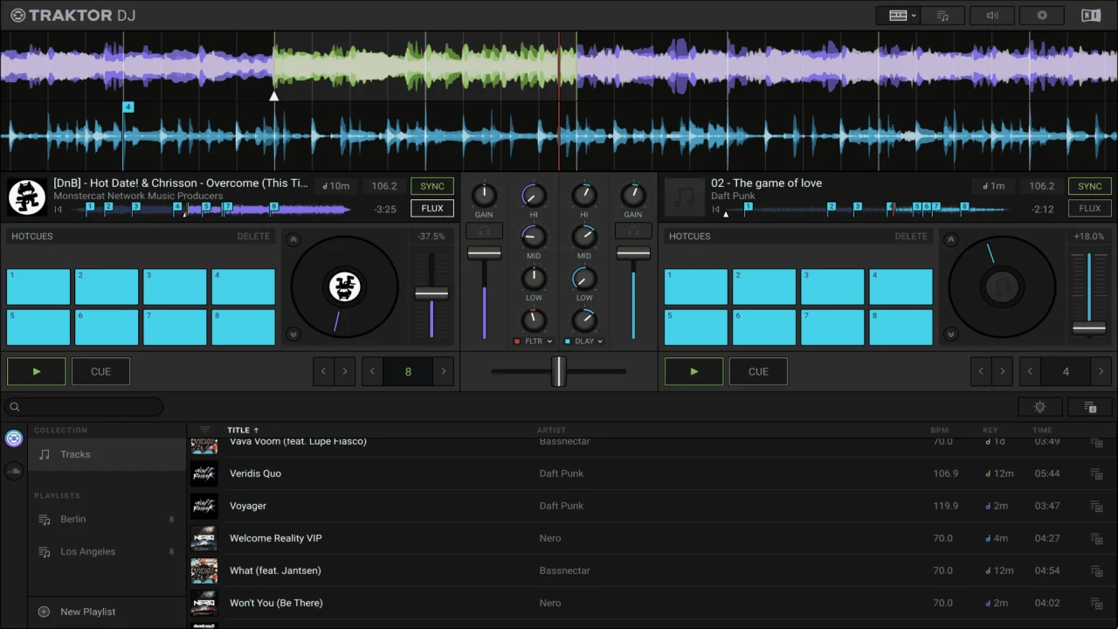Screen dimensions: 1118x629
Task: Trigger hotcue pad 4 on right deck
Action: coord(901,287)
